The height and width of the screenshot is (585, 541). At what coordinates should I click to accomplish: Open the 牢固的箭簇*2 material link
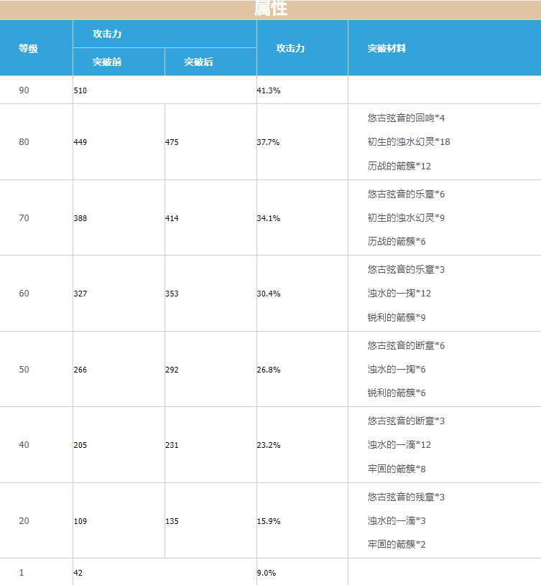point(397,544)
